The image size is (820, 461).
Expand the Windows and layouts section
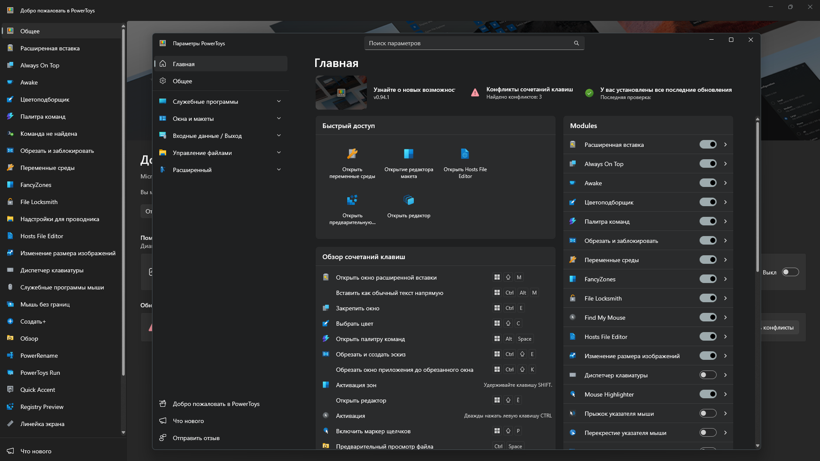[x=279, y=119]
